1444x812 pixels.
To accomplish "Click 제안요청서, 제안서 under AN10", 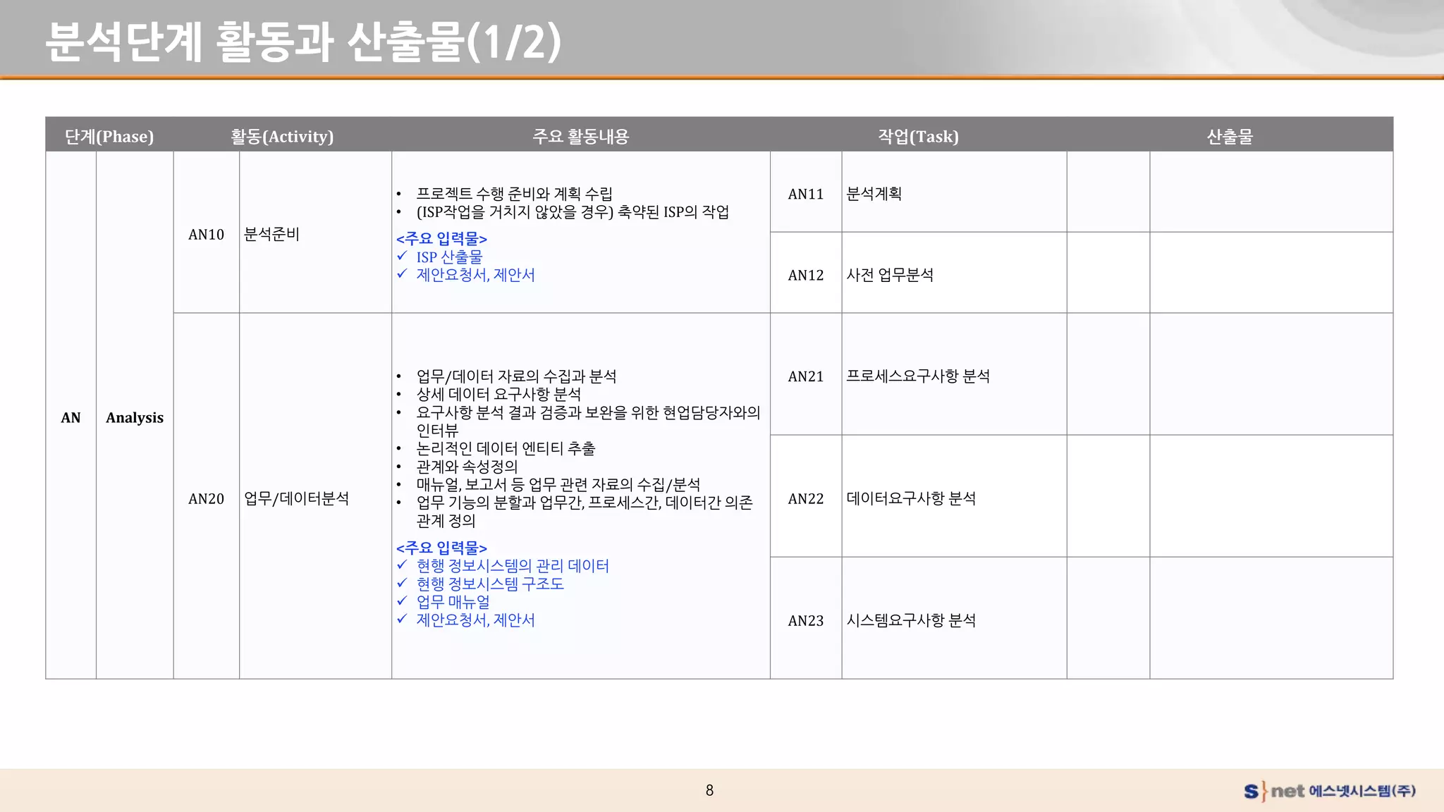I will [475, 275].
